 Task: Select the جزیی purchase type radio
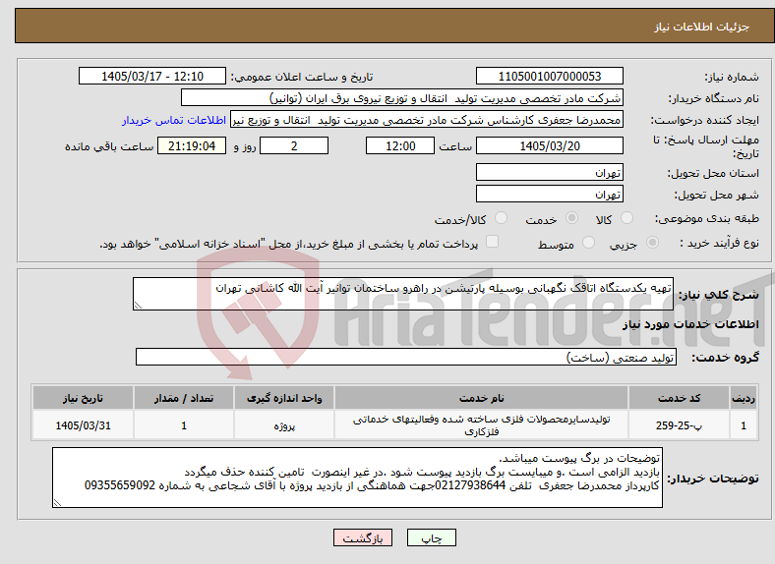(652, 243)
